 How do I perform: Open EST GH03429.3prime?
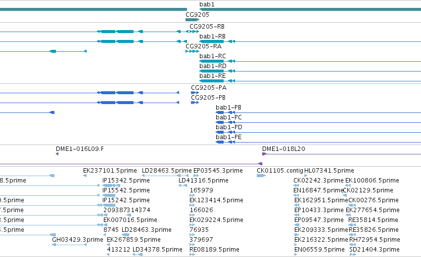point(77,240)
